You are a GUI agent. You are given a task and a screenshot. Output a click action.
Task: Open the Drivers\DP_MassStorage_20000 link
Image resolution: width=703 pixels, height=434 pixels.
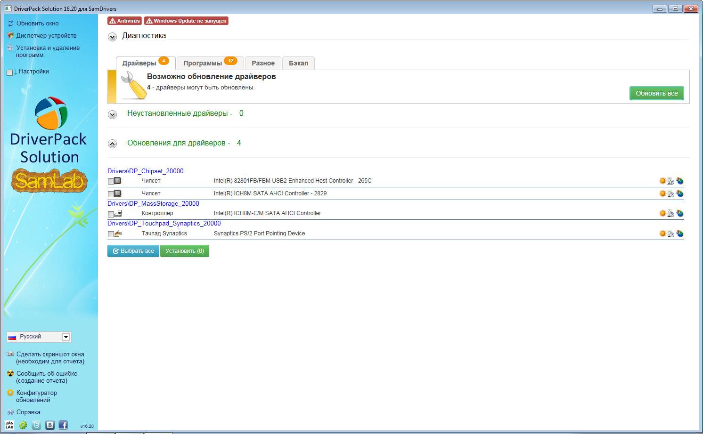pos(153,203)
